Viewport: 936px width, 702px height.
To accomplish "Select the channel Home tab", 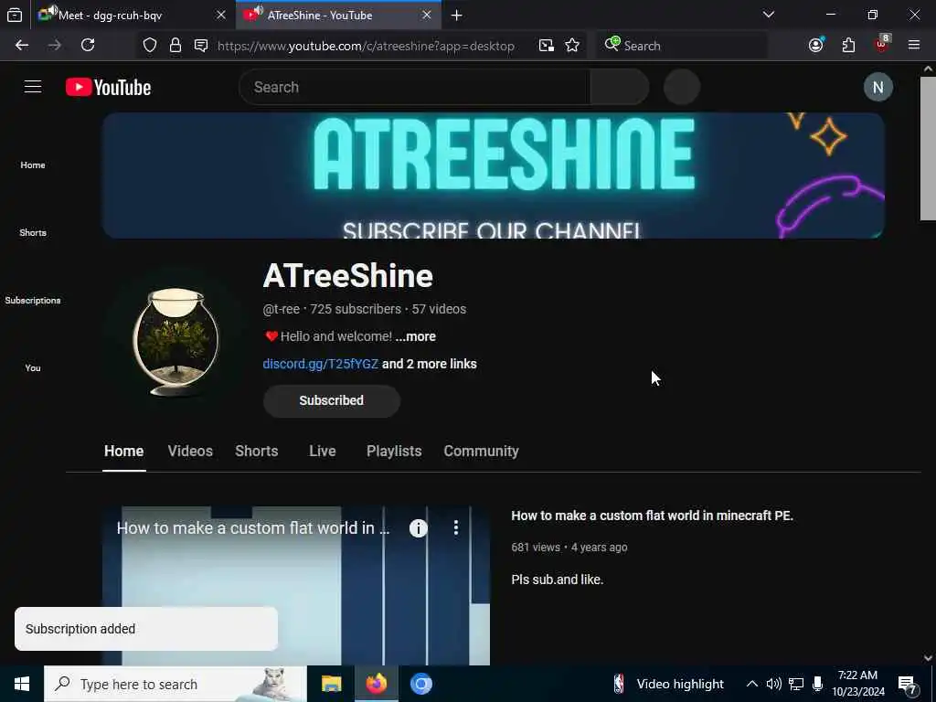I will click(123, 452).
